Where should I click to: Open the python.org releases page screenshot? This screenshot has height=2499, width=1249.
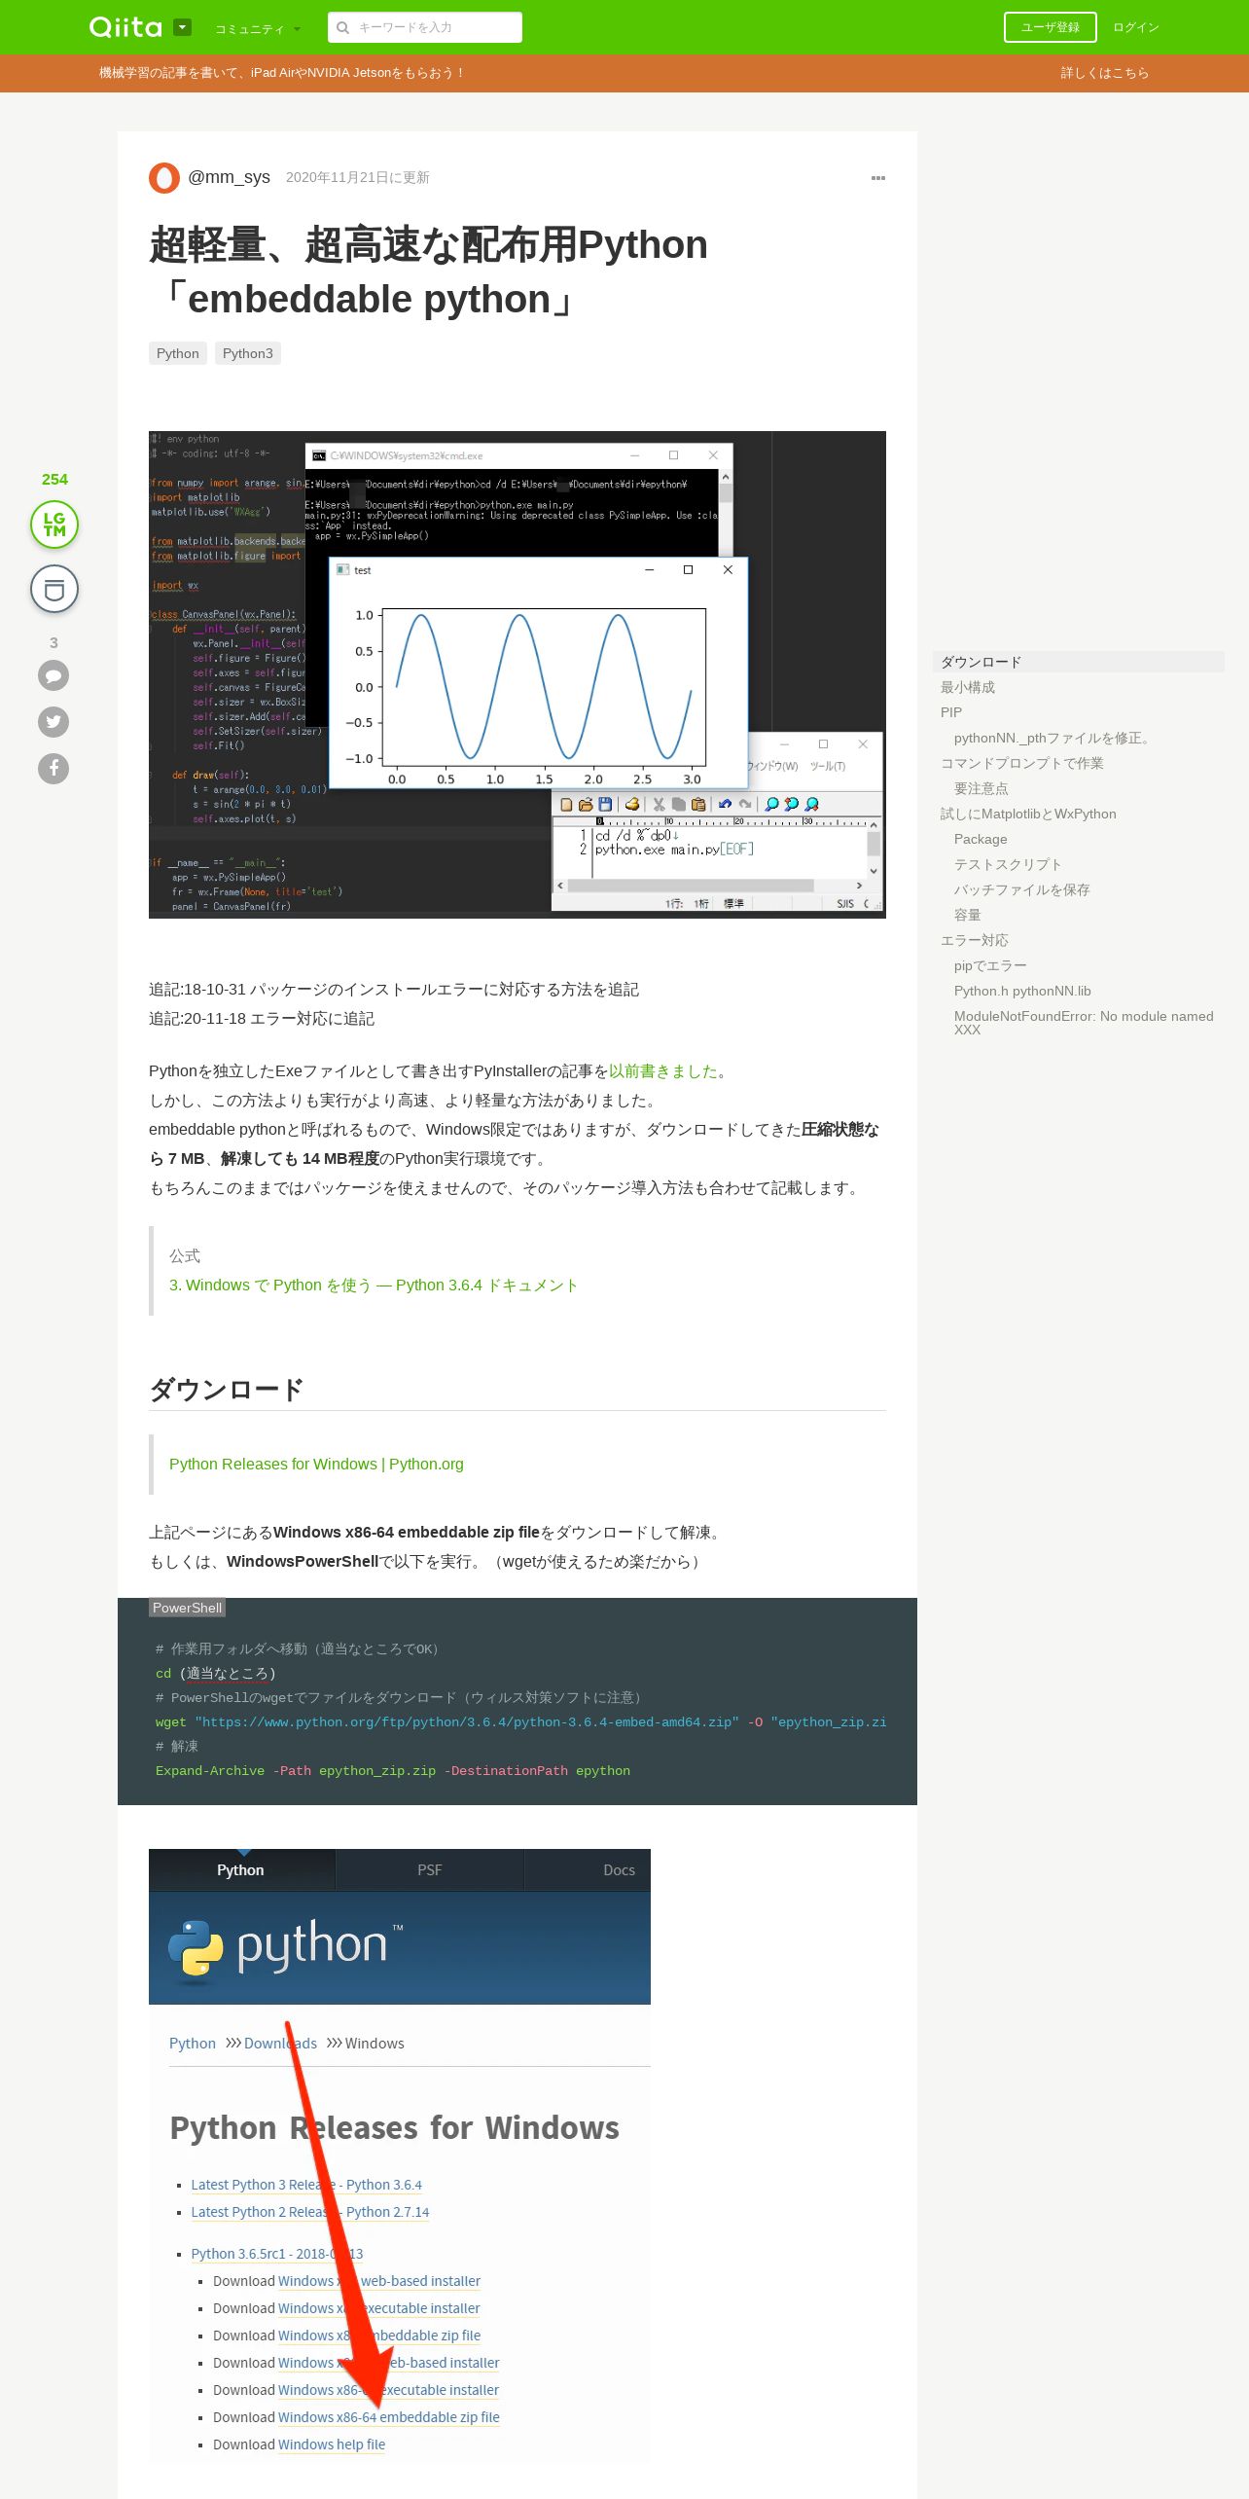coord(400,2155)
